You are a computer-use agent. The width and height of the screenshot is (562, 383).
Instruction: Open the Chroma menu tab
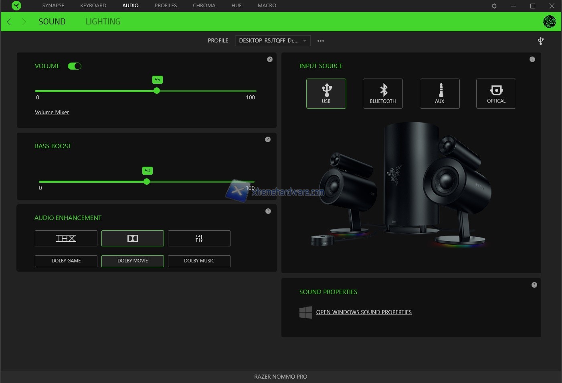[204, 6]
